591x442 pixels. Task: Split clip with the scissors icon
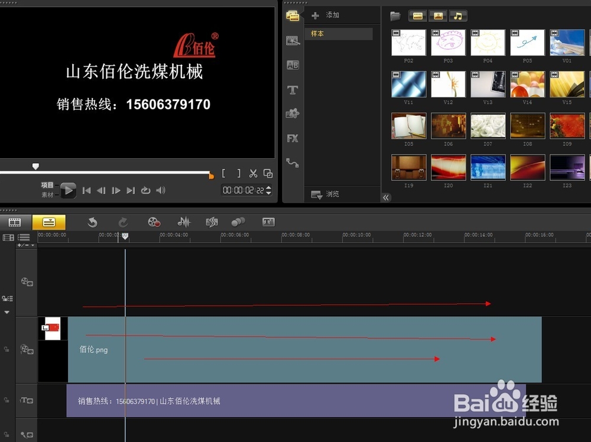point(254,173)
